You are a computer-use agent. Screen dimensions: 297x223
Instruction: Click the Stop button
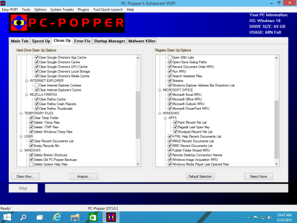[23, 188]
